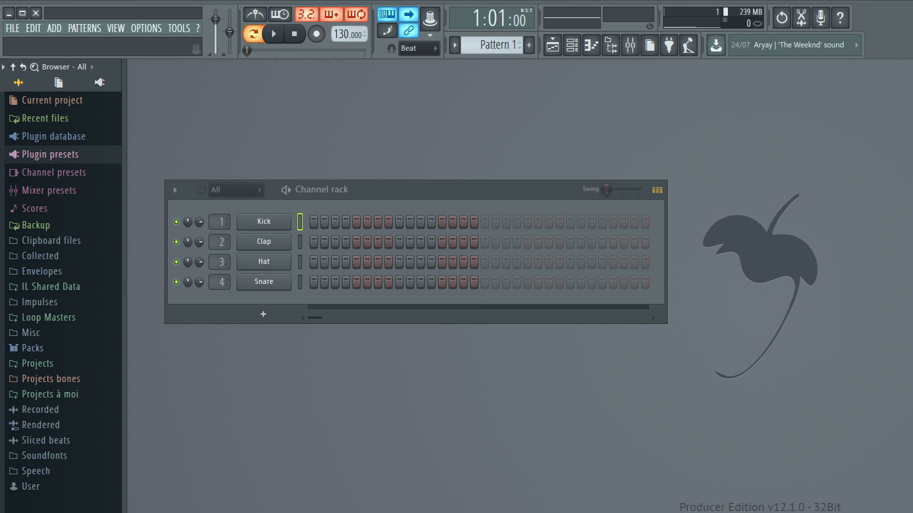Open the plugin picker plug icon
The image size is (913, 513).
pyautogui.click(x=669, y=45)
